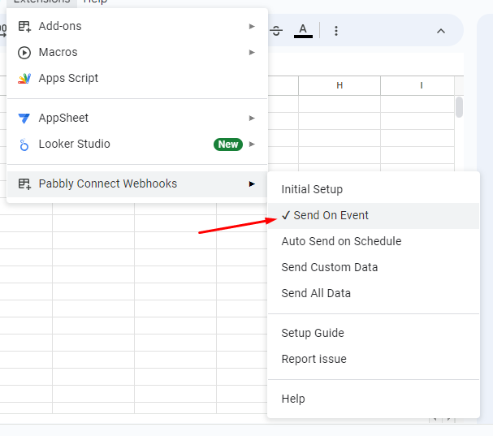Click the Looker Studio icon

24,145
